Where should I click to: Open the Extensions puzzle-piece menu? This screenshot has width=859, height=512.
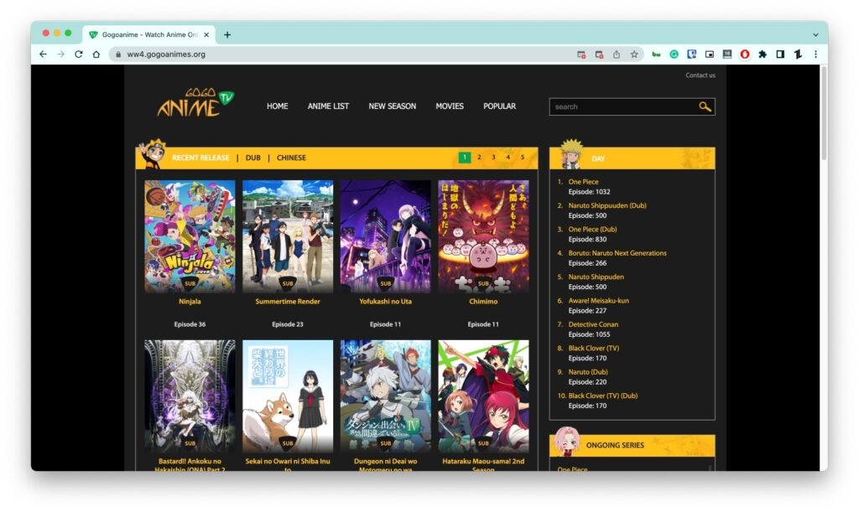762,54
